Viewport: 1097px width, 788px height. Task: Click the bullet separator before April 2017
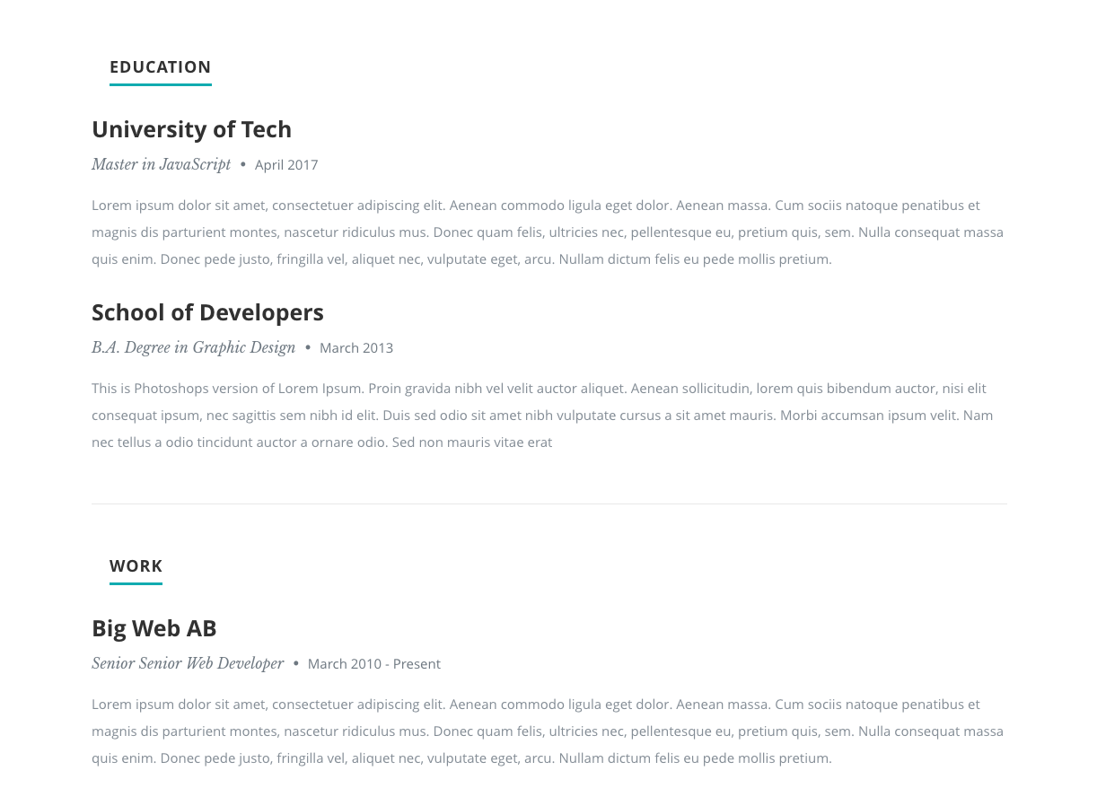coord(243,164)
